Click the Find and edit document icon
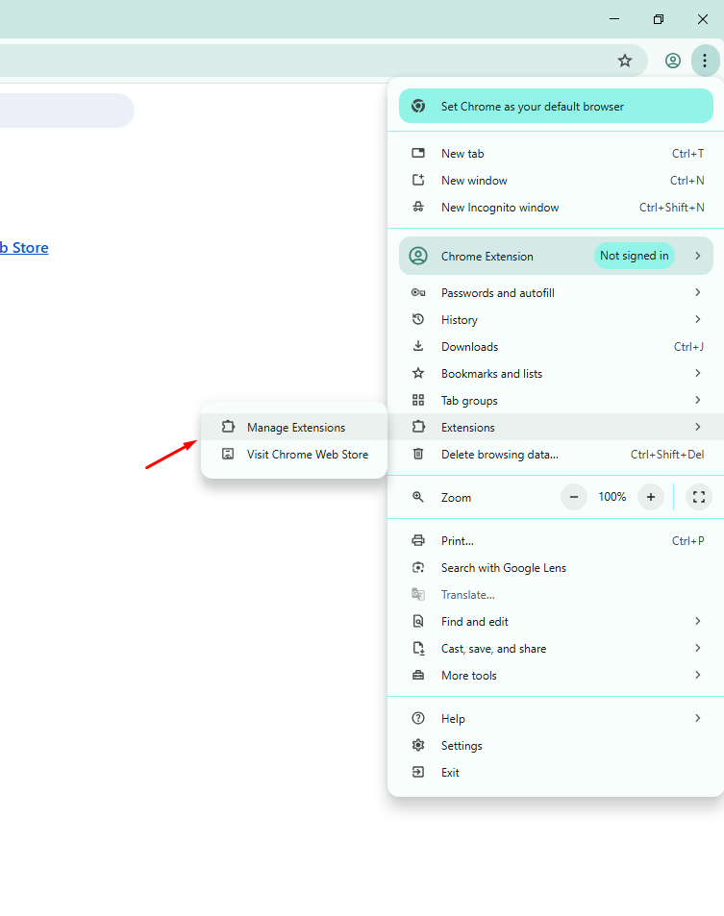 click(x=418, y=621)
